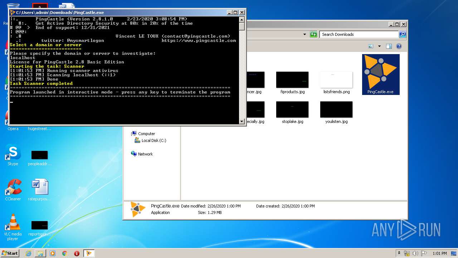Open Skype desktop shortcut
Viewport: 458px width, 258px height.
pos(13,156)
